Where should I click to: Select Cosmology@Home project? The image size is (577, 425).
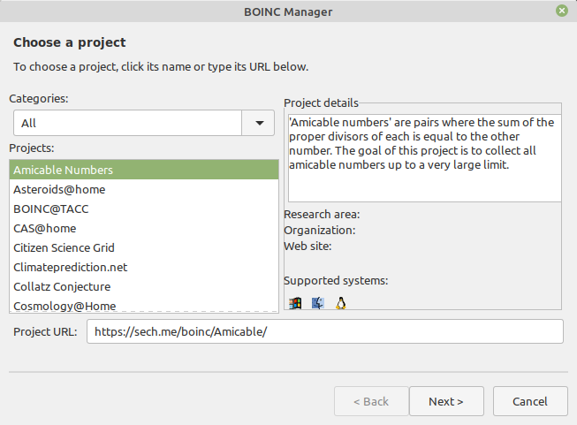(144, 306)
